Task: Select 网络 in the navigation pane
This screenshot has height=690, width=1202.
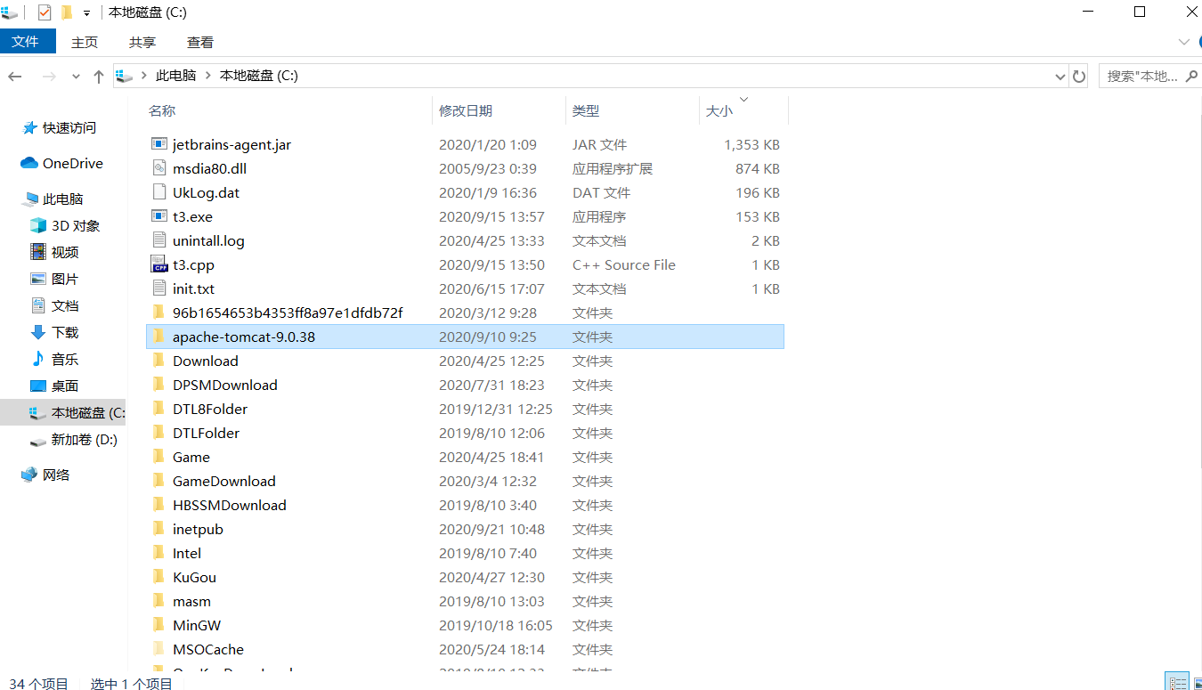Action: pos(56,475)
